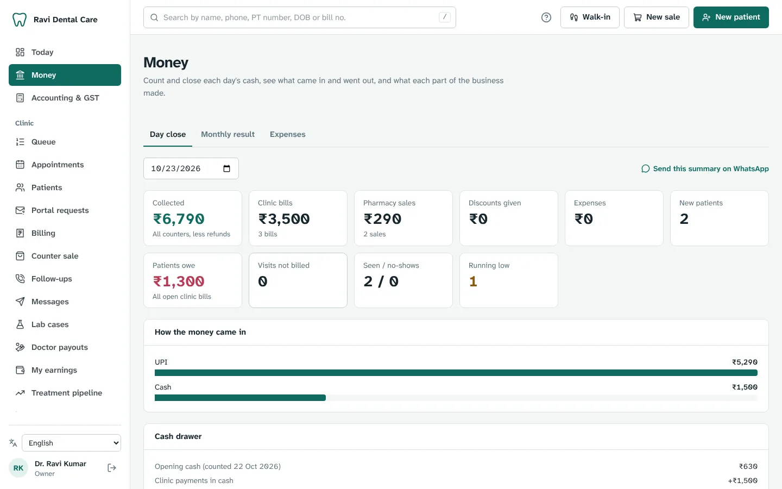Open Messages in sidebar
The width and height of the screenshot is (782, 489).
[x=65, y=302]
